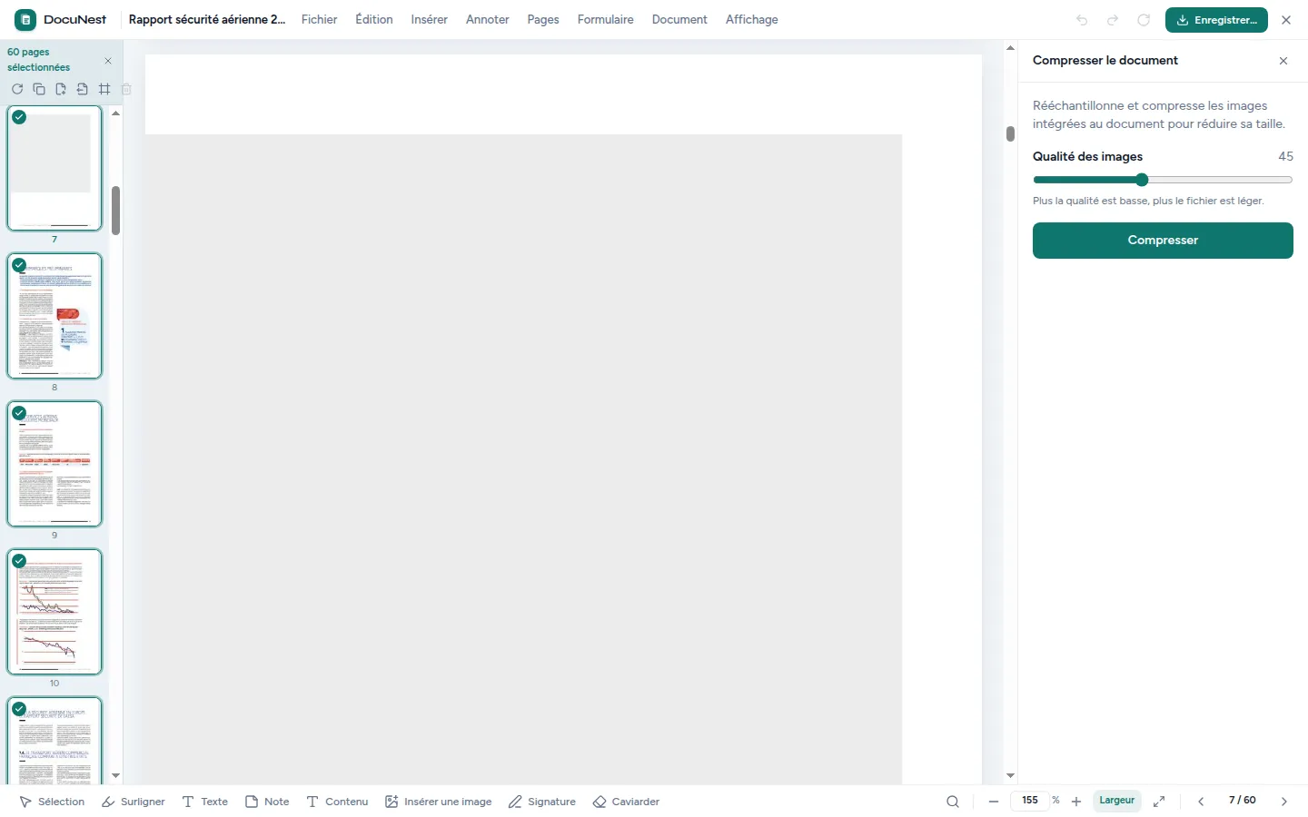The image size is (1308, 817).
Task: Uncheck page 10 thumbnail checkmark
Action: [x=19, y=561]
